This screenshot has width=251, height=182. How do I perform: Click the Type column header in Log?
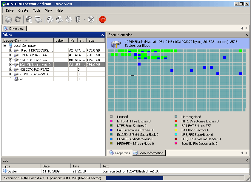click(x=21, y=166)
